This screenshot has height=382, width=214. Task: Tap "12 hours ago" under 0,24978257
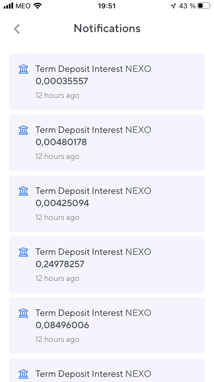(57, 278)
